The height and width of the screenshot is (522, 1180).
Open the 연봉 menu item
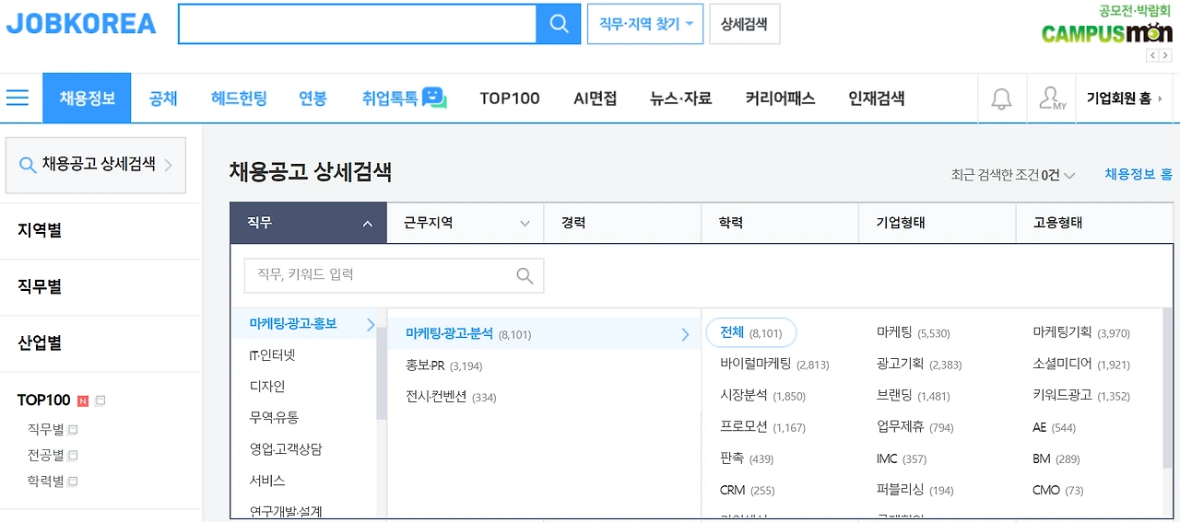[313, 99]
